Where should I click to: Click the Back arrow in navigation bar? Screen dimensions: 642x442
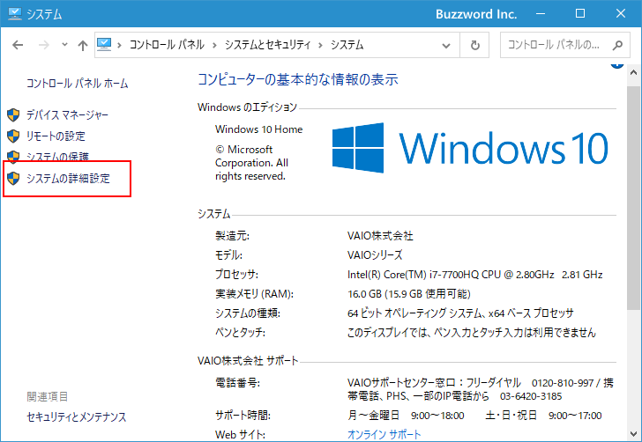coord(18,45)
